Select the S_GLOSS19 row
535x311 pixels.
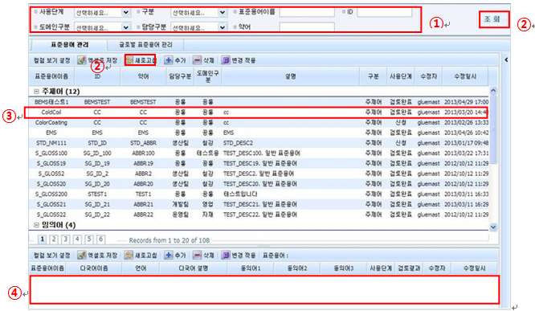[x=259, y=163]
